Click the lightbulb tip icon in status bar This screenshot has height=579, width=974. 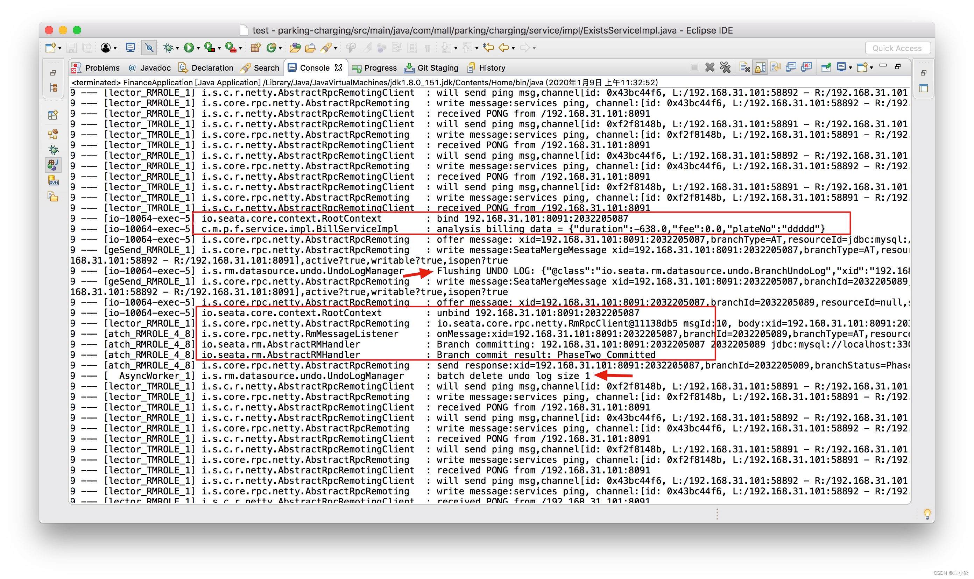[x=927, y=514]
